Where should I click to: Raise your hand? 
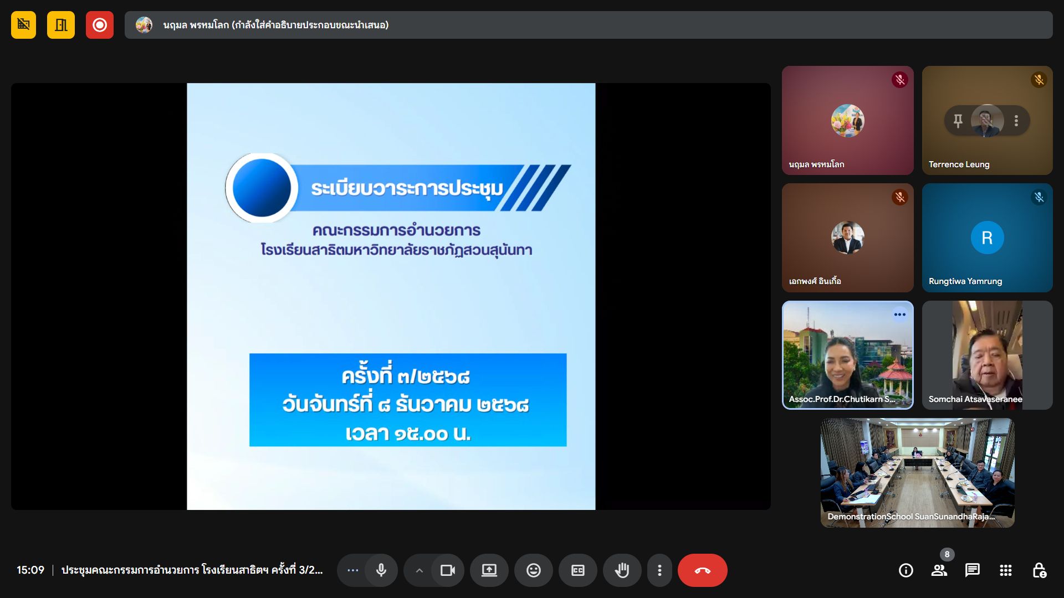tap(622, 570)
